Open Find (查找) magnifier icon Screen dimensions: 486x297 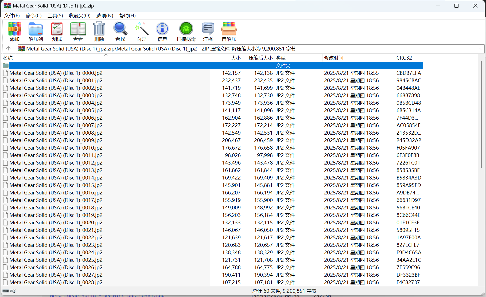120,29
